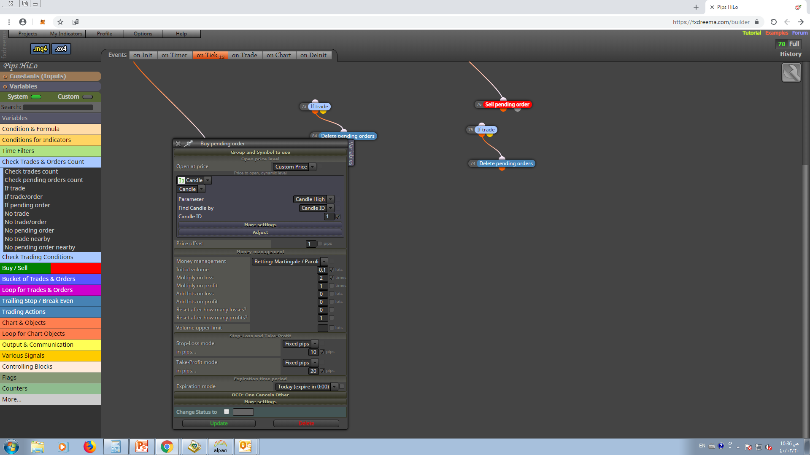This screenshot has height=455, width=810.
Task: Toggle Take-Profit in pips checkbox
Action: click(x=322, y=371)
